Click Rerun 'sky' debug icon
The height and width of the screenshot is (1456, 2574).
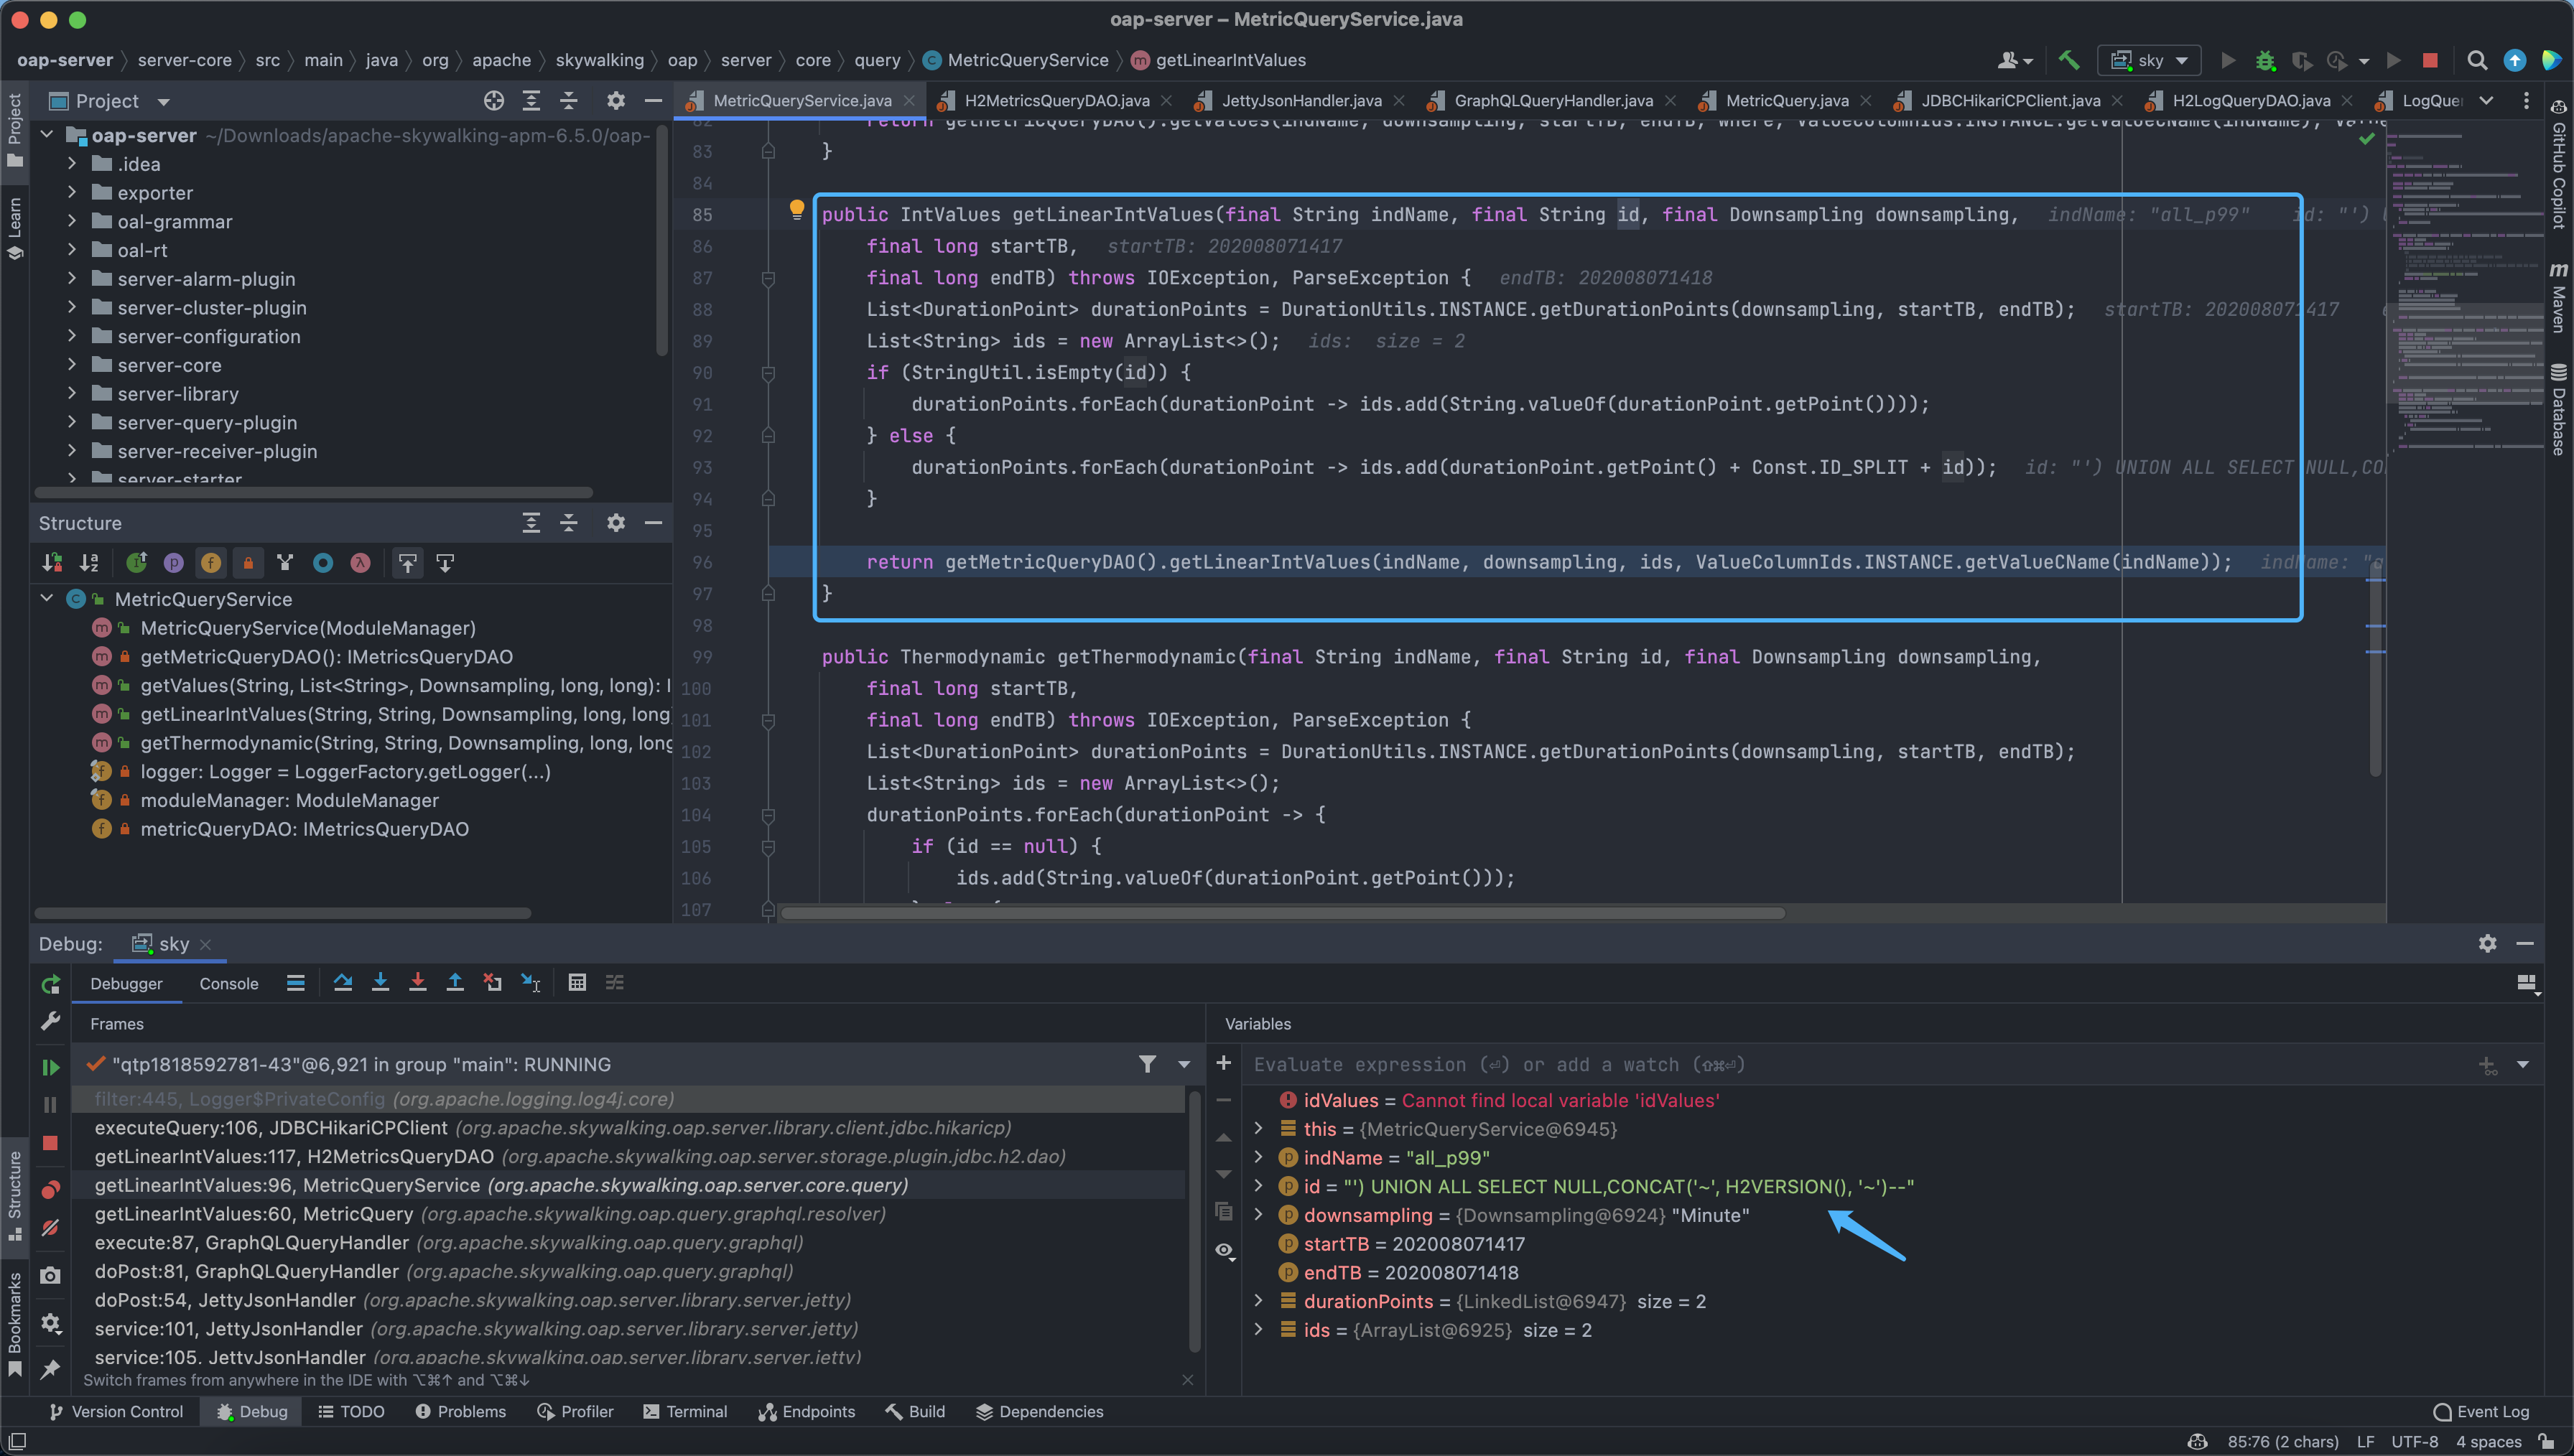(x=50, y=985)
